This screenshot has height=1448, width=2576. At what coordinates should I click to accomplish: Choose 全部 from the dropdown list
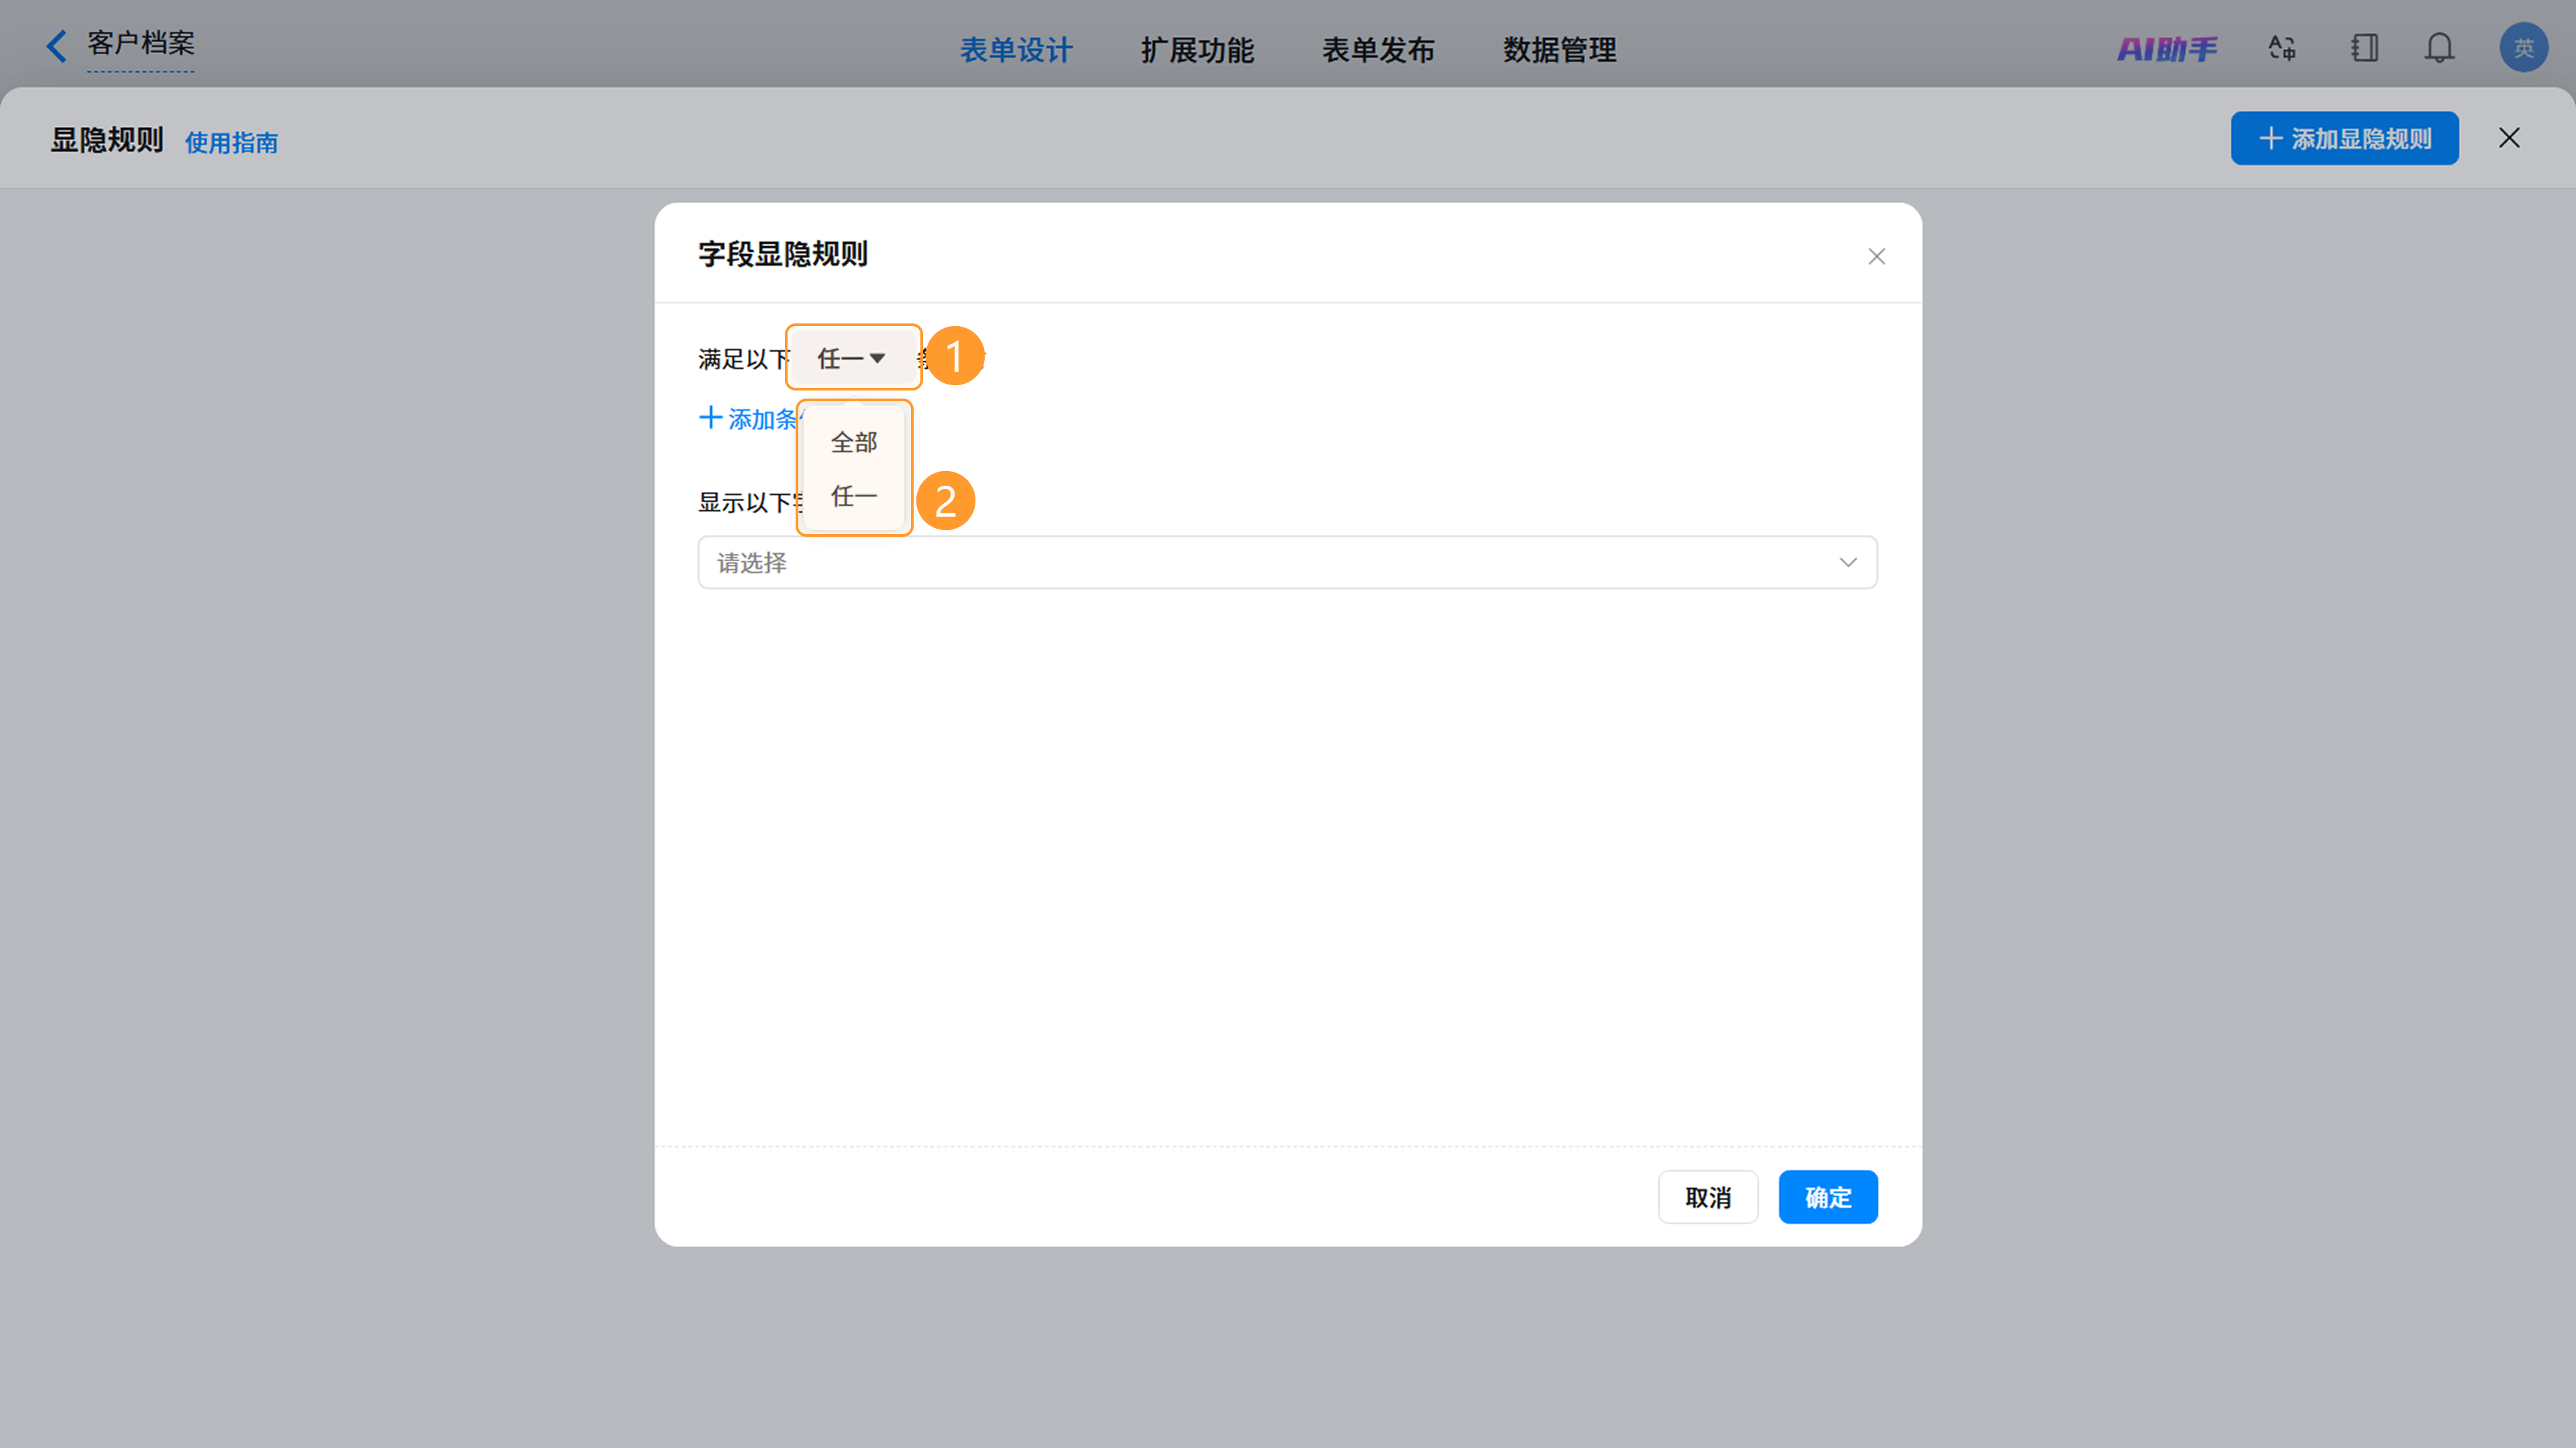tap(854, 443)
